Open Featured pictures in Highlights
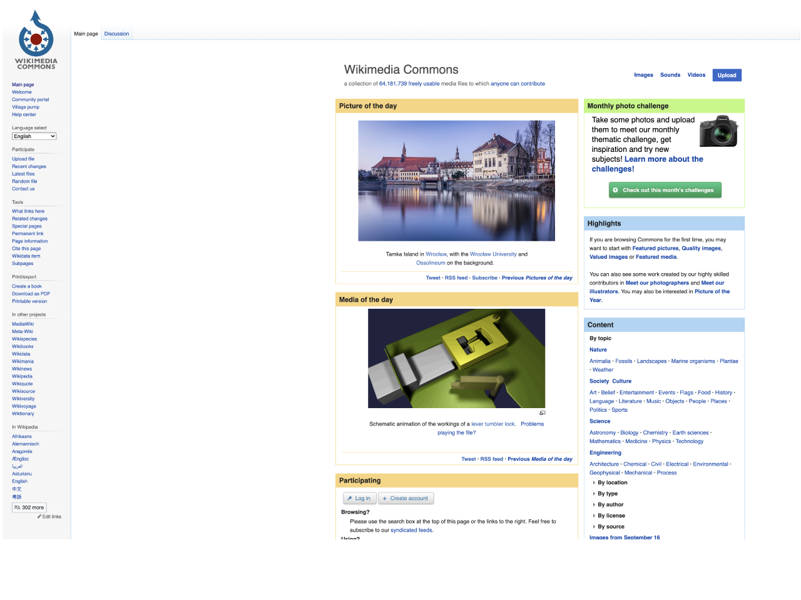Image resolution: width=801 pixels, height=600 pixels. (x=655, y=249)
